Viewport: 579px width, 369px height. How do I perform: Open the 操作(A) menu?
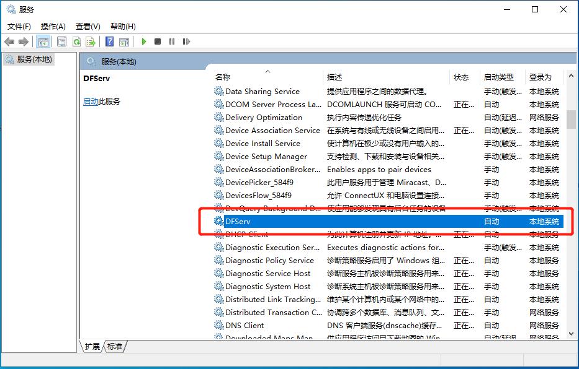pyautogui.click(x=53, y=26)
